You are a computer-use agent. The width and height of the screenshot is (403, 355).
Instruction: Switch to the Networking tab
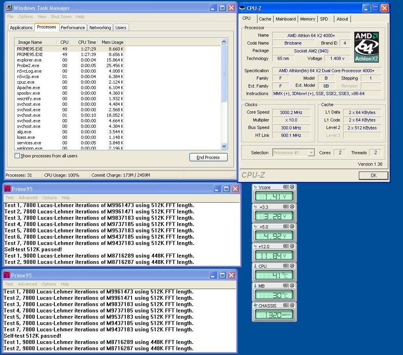[x=100, y=28]
